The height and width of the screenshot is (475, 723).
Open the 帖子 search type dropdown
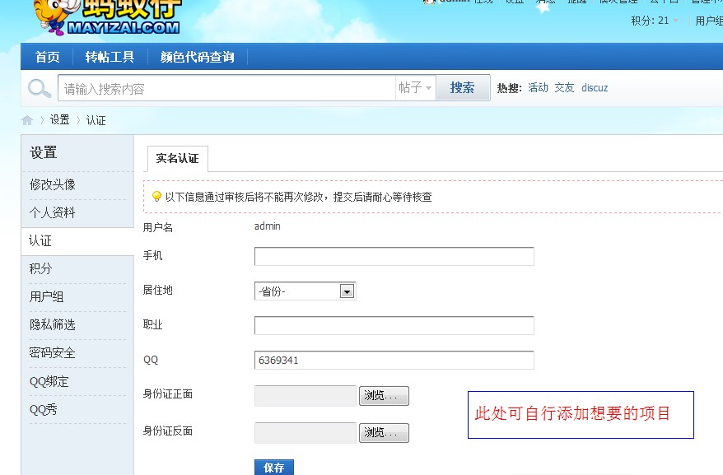tap(416, 87)
